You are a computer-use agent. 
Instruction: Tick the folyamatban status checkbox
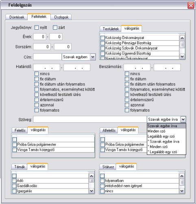pyautogui.click(x=102, y=181)
